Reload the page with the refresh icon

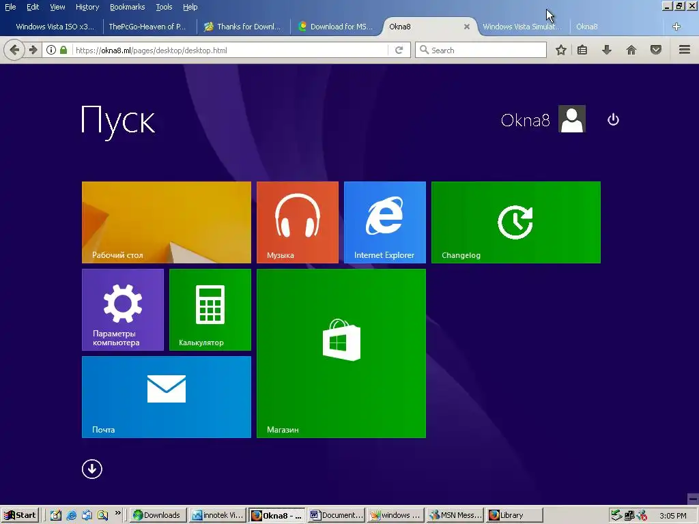coord(399,50)
